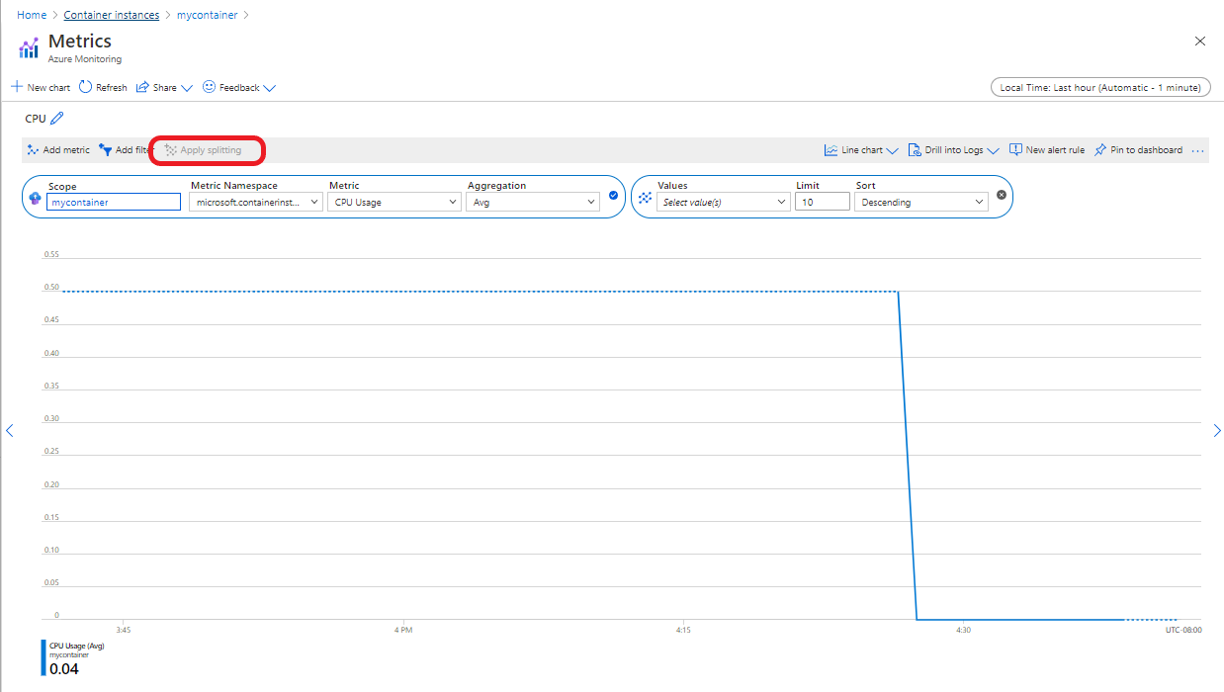The height and width of the screenshot is (692, 1224).
Task: Refresh the metrics chart
Action: tap(102, 87)
